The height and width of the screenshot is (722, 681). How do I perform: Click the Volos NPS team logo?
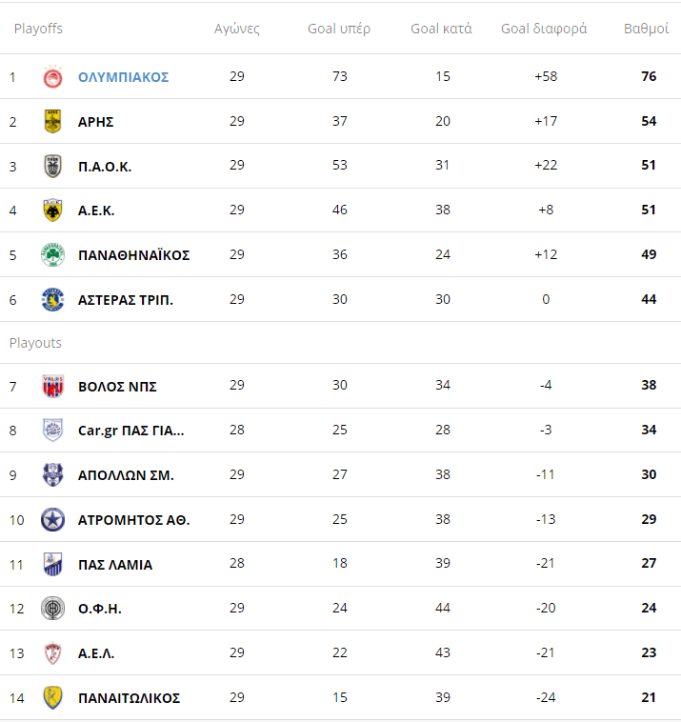pos(52,387)
